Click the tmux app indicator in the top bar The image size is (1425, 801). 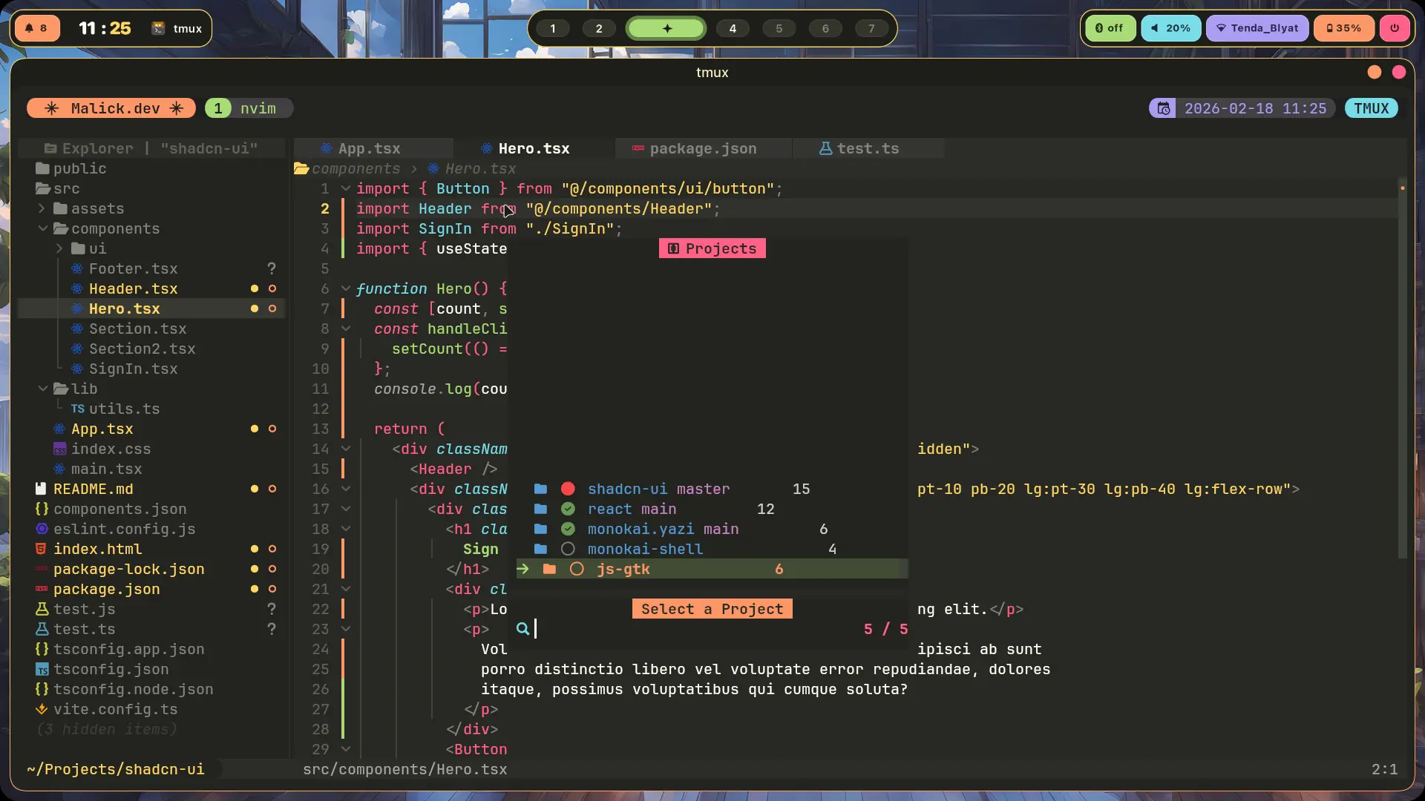[177, 28]
